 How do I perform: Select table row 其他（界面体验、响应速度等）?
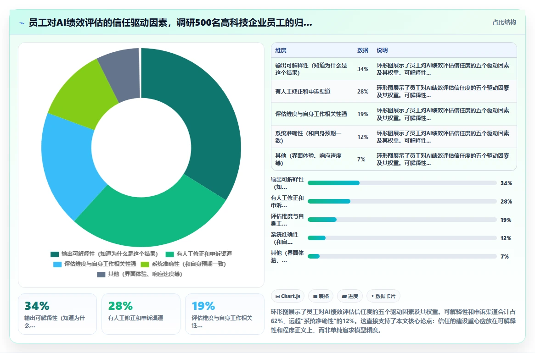pyautogui.click(x=394, y=159)
